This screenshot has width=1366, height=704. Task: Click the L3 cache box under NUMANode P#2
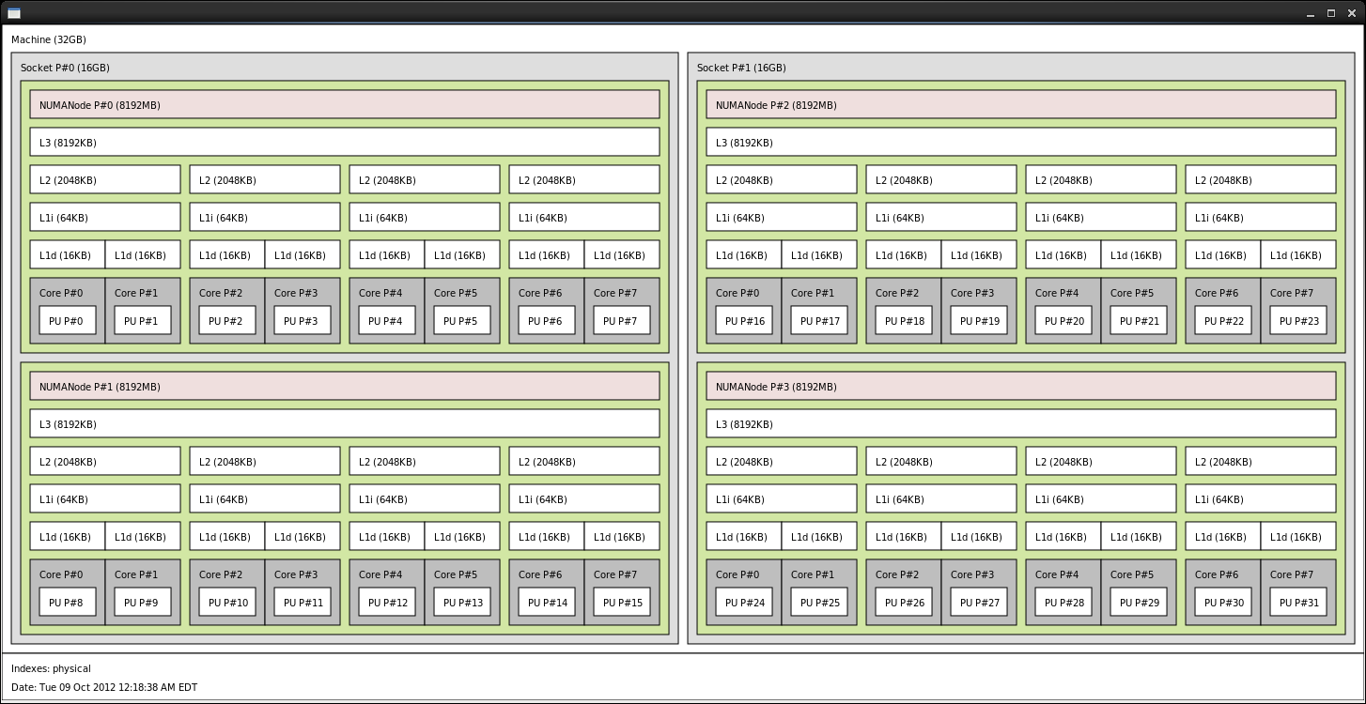click(x=1020, y=143)
